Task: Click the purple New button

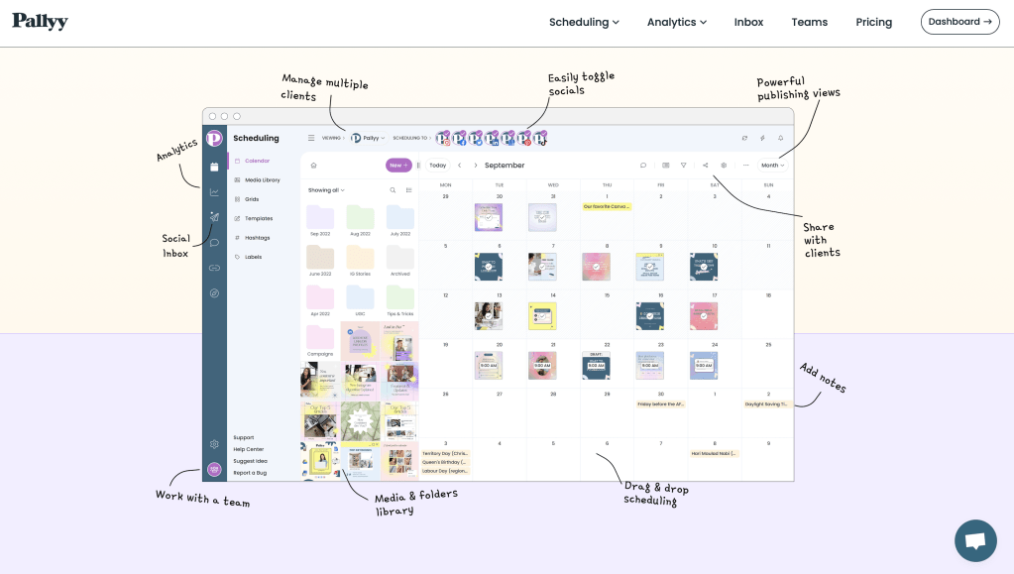Action: 397,166
